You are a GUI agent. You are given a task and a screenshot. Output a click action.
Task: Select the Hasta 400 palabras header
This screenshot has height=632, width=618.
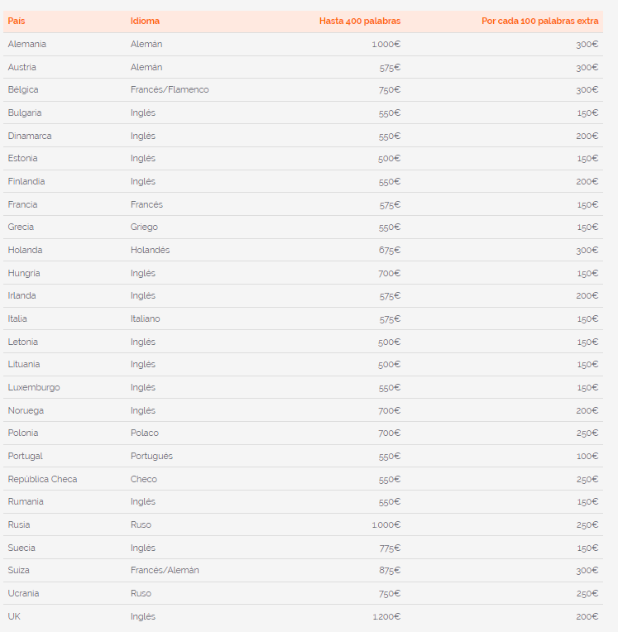(360, 21)
